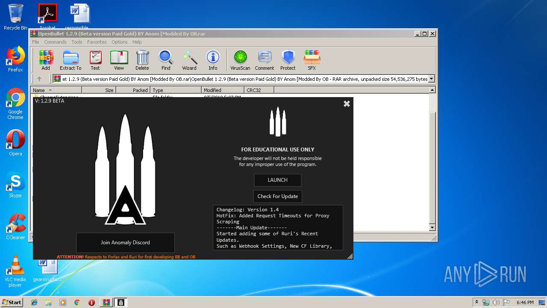
Task: Close the OpenBullet splash window
Action: pos(347,104)
